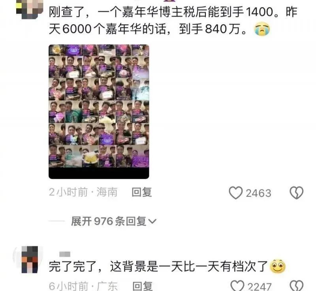
Task: Tap the smiling emoji in second comment
Action: (x=278, y=266)
